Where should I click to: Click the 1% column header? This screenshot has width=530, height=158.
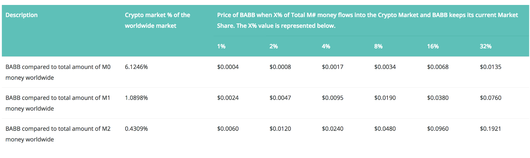click(x=221, y=46)
